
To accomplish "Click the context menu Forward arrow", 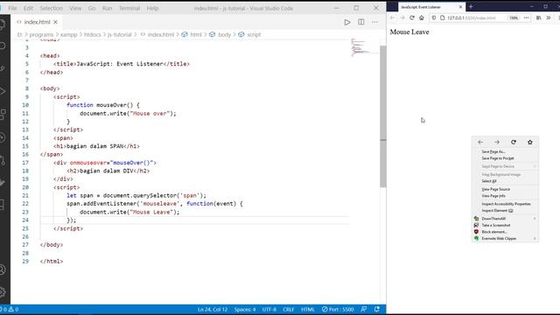I will [x=497, y=142].
